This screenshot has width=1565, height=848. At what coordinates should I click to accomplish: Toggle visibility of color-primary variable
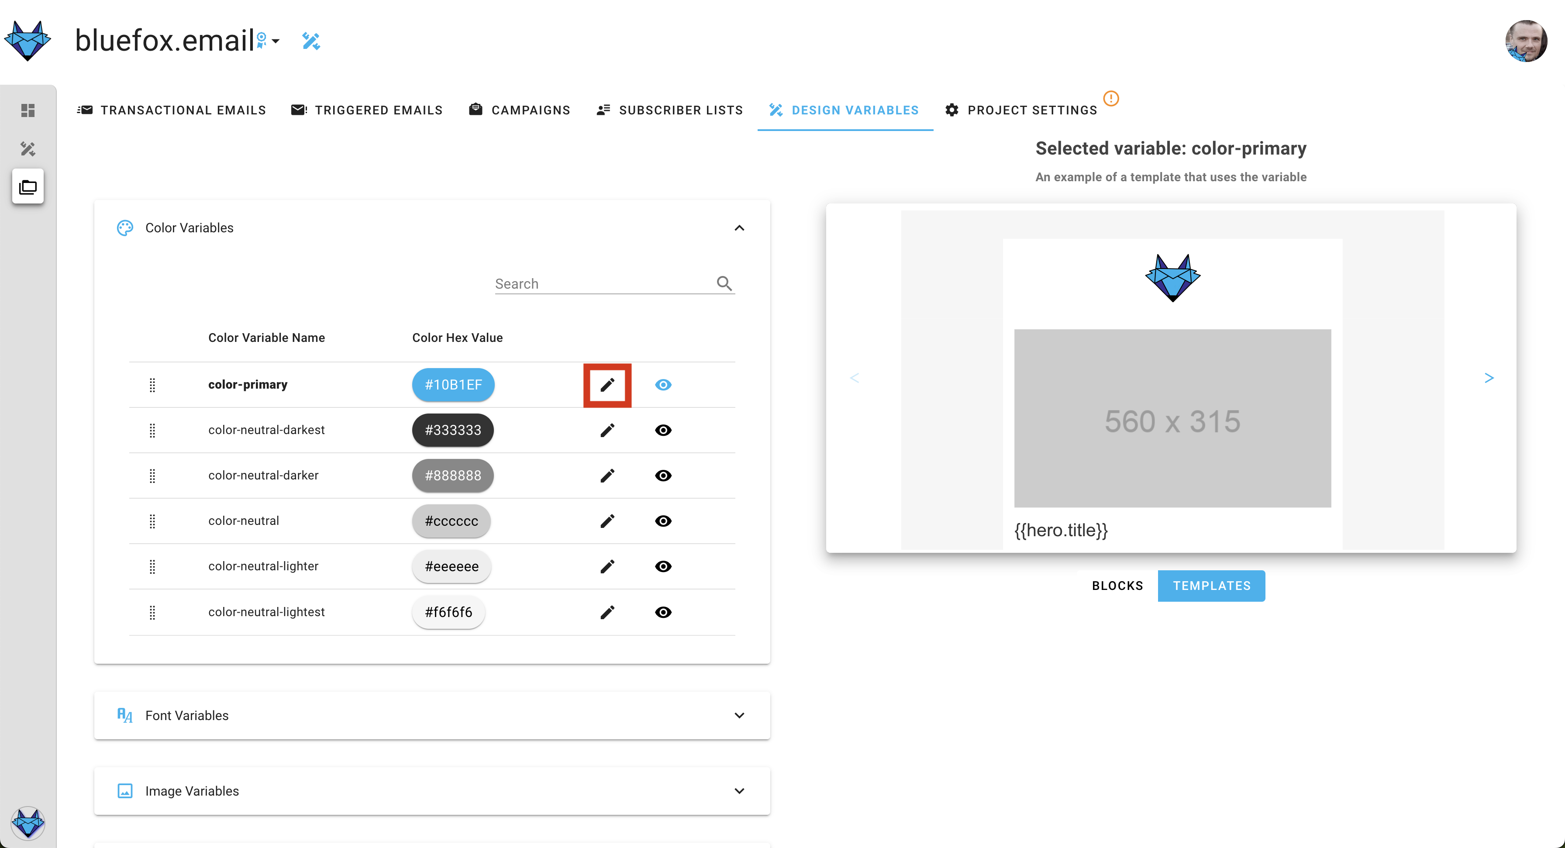663,383
